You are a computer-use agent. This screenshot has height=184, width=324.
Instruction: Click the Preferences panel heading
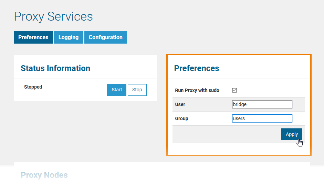197,68
